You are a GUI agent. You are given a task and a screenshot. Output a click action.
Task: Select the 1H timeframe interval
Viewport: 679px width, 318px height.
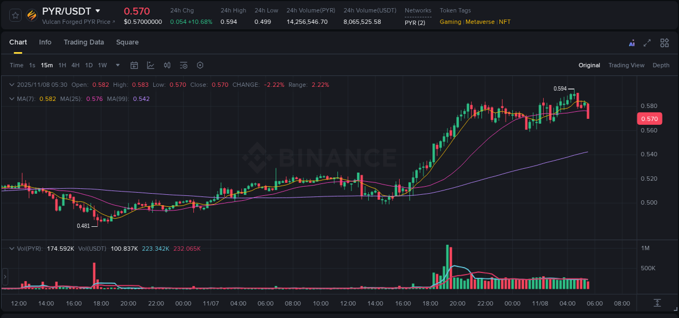61,65
